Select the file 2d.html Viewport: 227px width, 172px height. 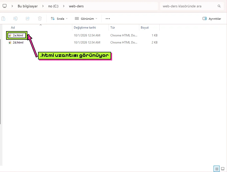(18, 42)
